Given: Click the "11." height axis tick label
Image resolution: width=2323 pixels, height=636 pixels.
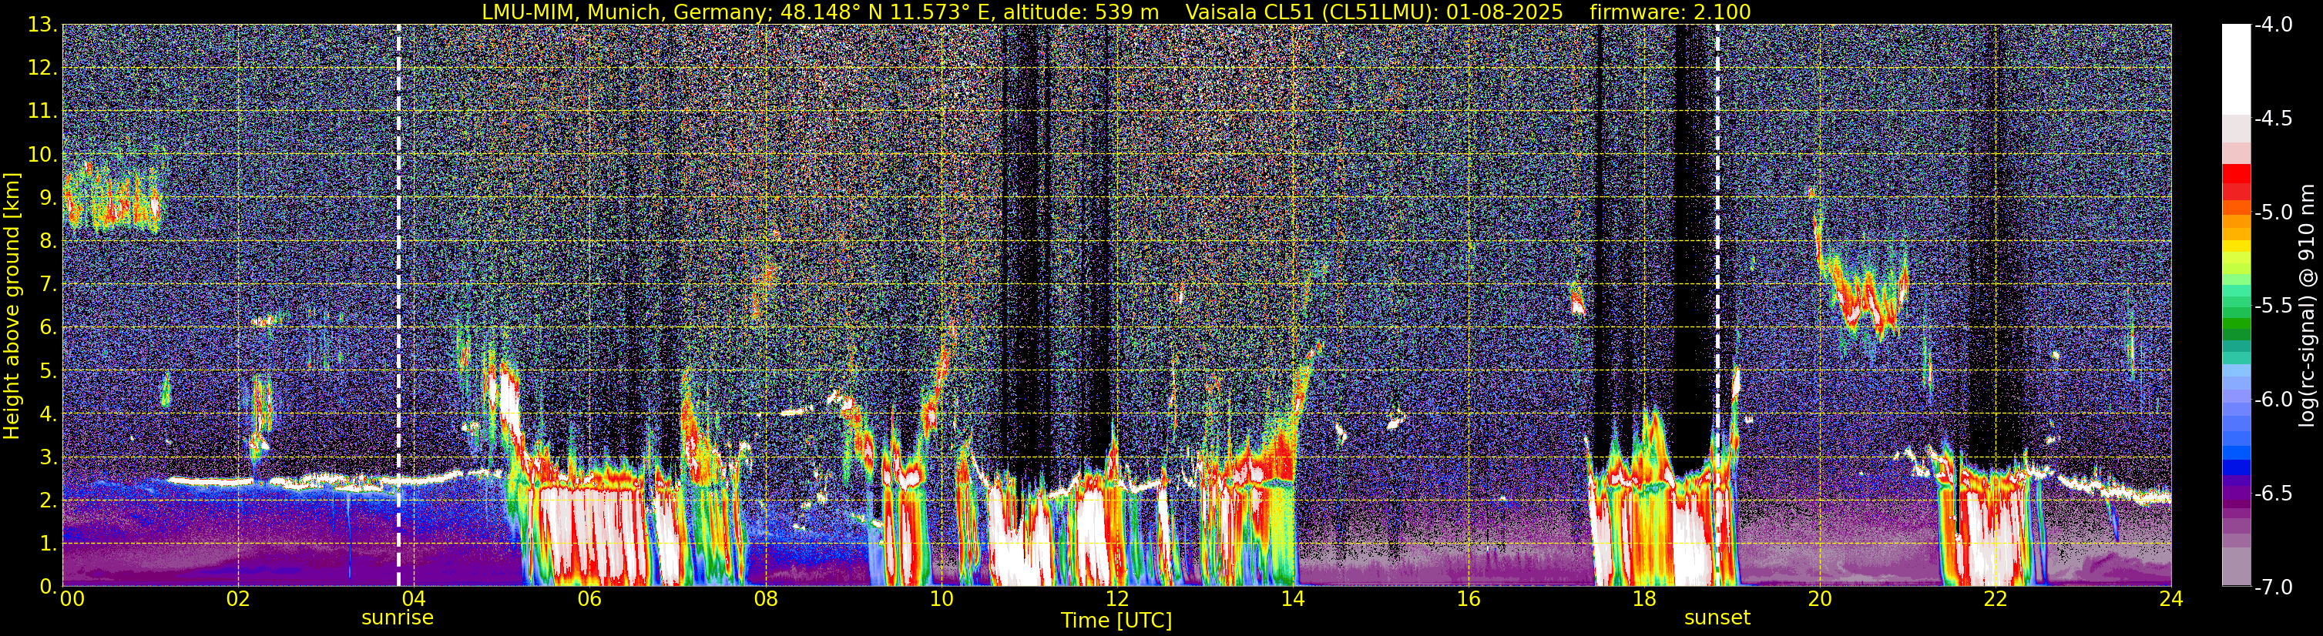Looking at the screenshot, I should click(42, 111).
